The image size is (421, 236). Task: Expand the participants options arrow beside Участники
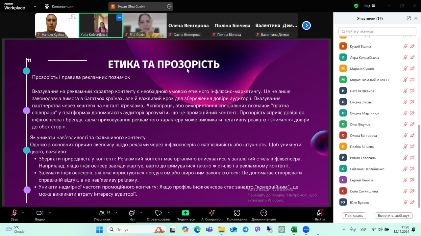click(x=116, y=213)
